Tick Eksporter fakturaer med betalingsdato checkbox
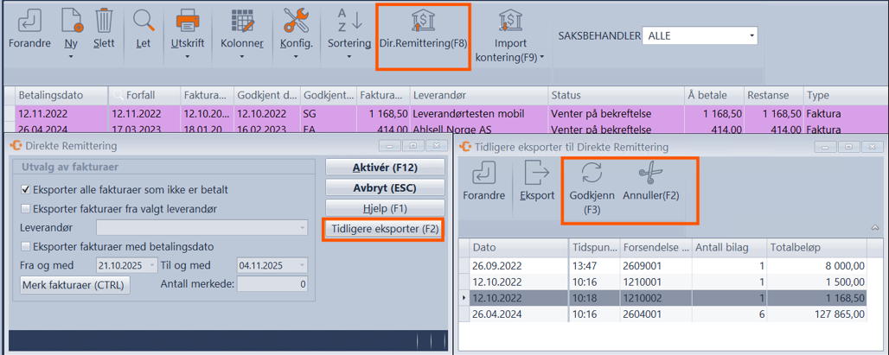Viewport: 889px width, 355px height. click(x=26, y=247)
